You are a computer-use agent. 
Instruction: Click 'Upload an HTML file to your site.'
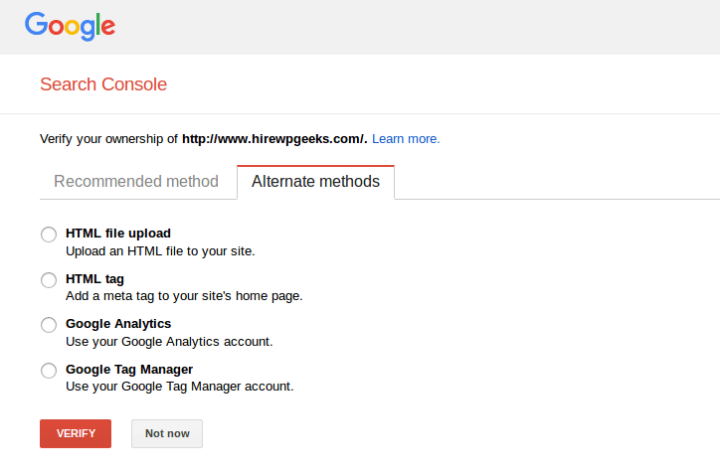click(x=160, y=251)
